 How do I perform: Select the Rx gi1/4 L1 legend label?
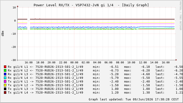coord(45,67)
